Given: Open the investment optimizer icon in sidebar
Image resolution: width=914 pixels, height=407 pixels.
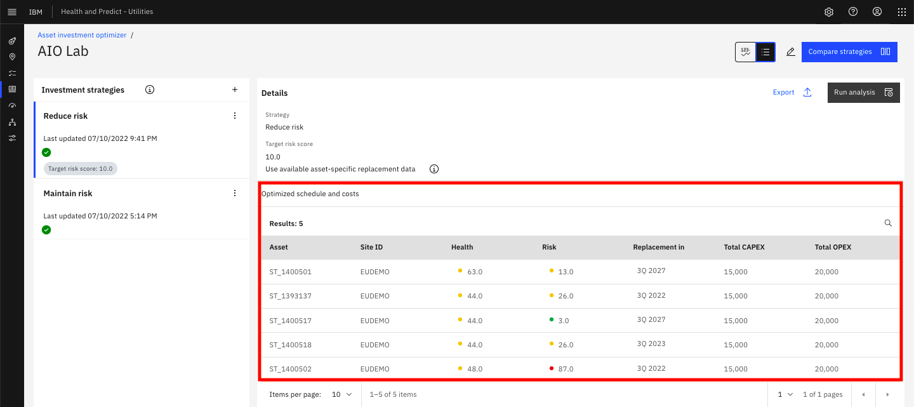Looking at the screenshot, I should click(12, 90).
